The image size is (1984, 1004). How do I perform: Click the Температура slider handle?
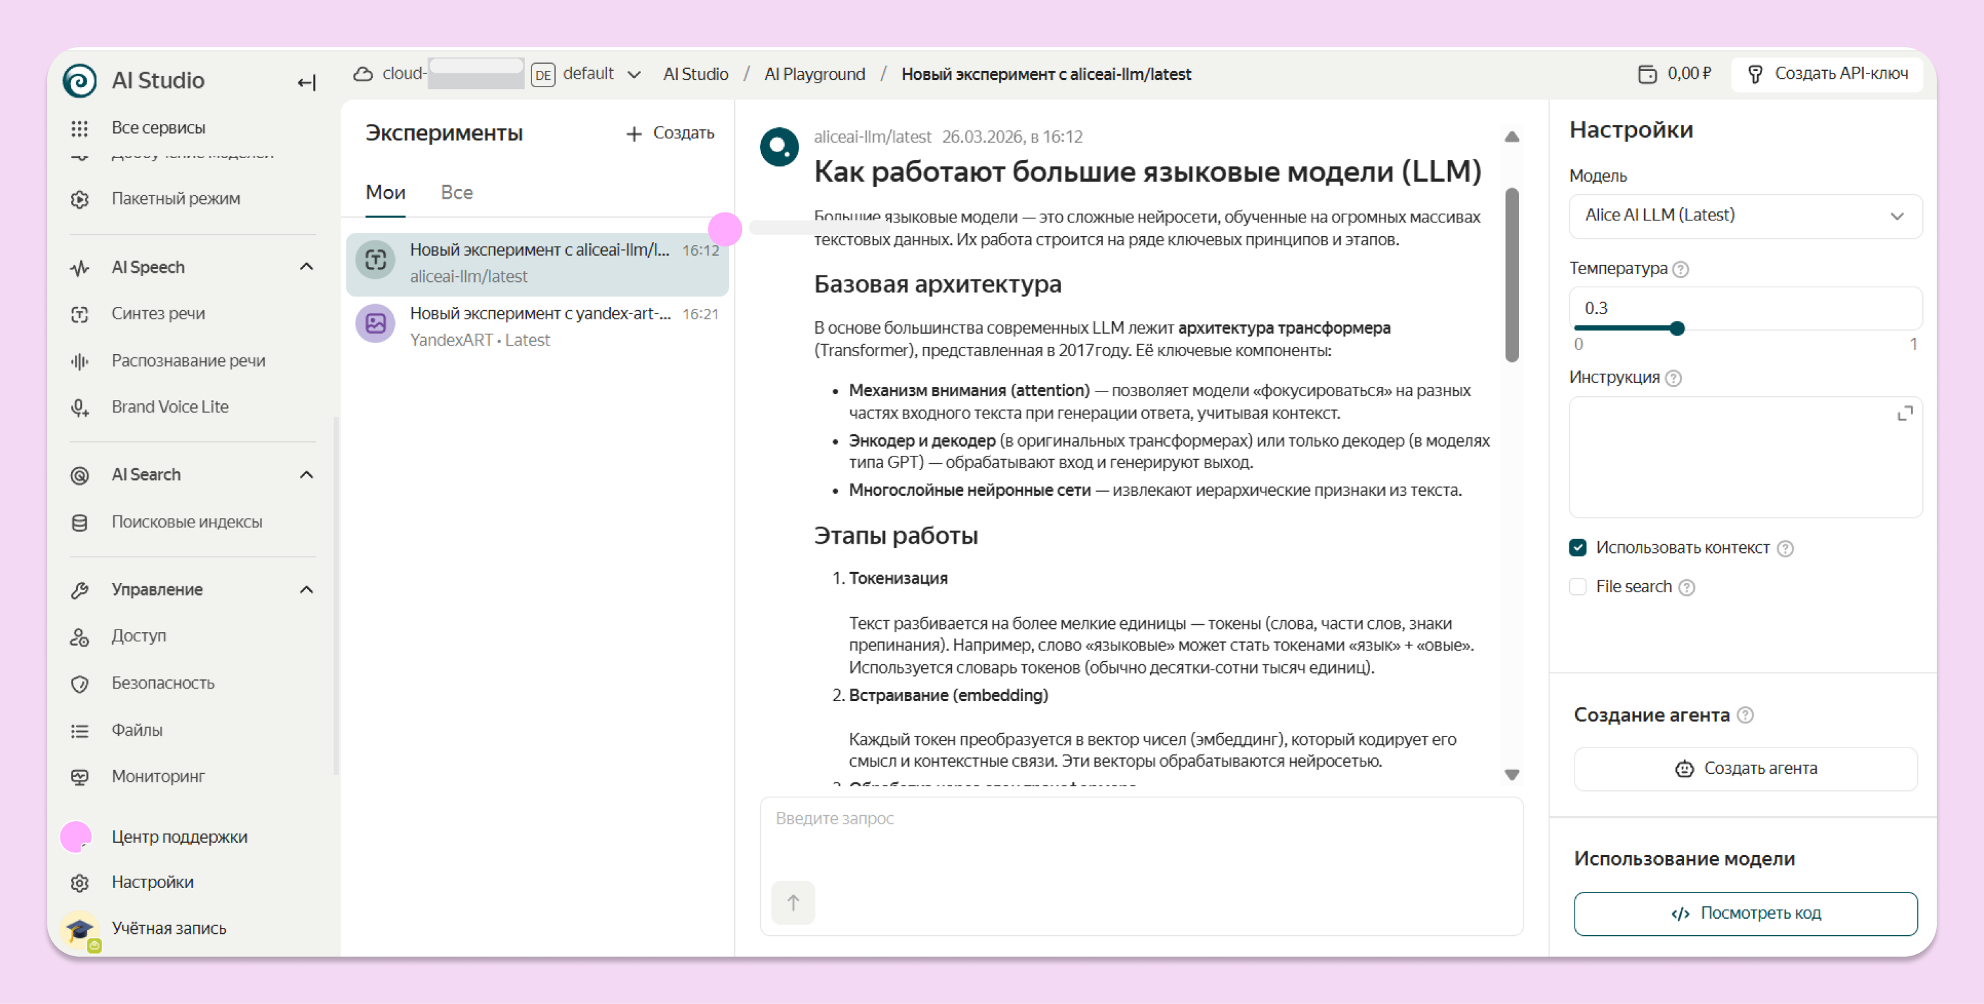click(x=1678, y=329)
